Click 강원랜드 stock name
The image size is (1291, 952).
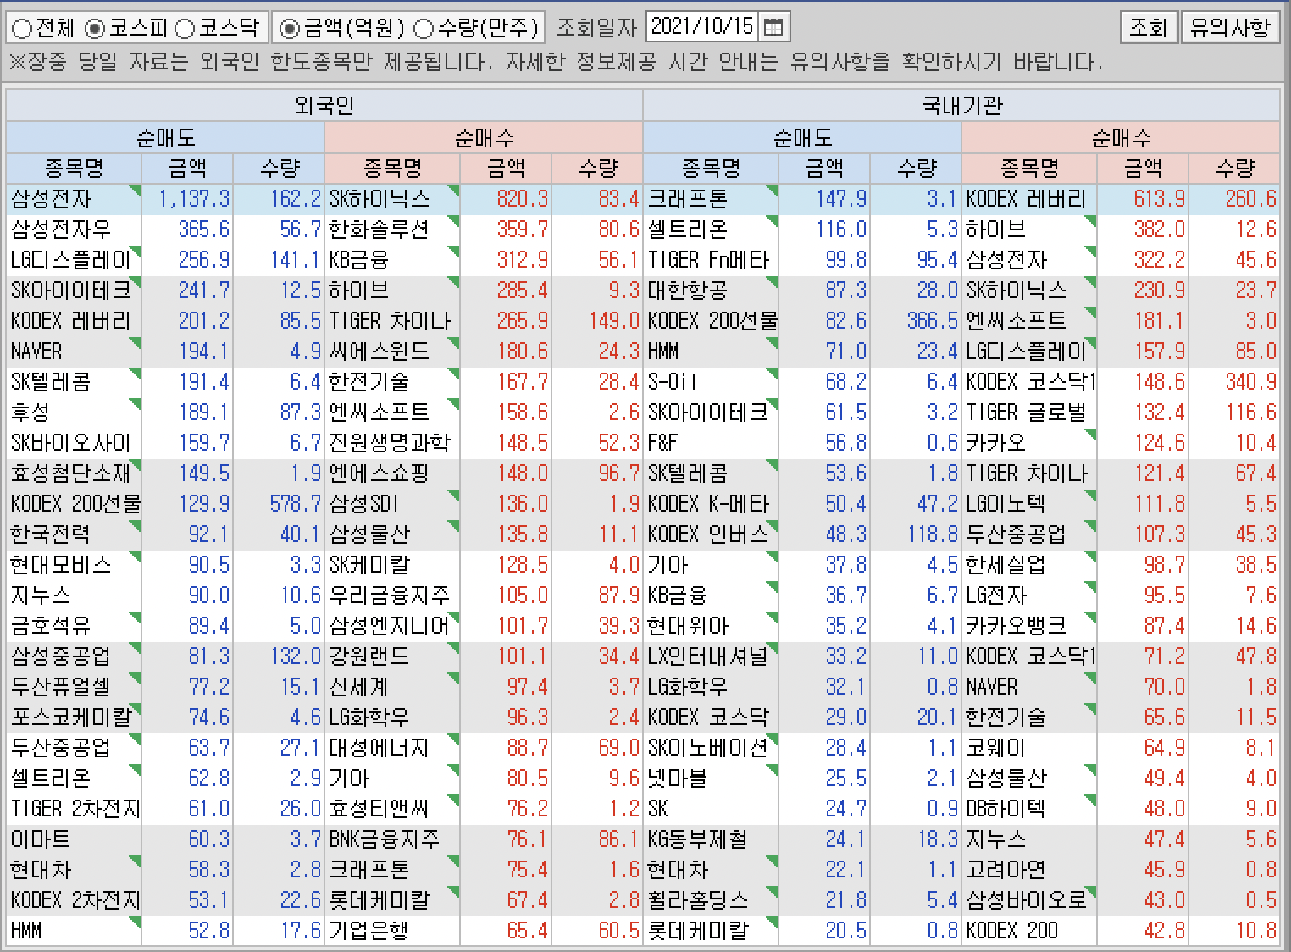pyautogui.click(x=369, y=656)
